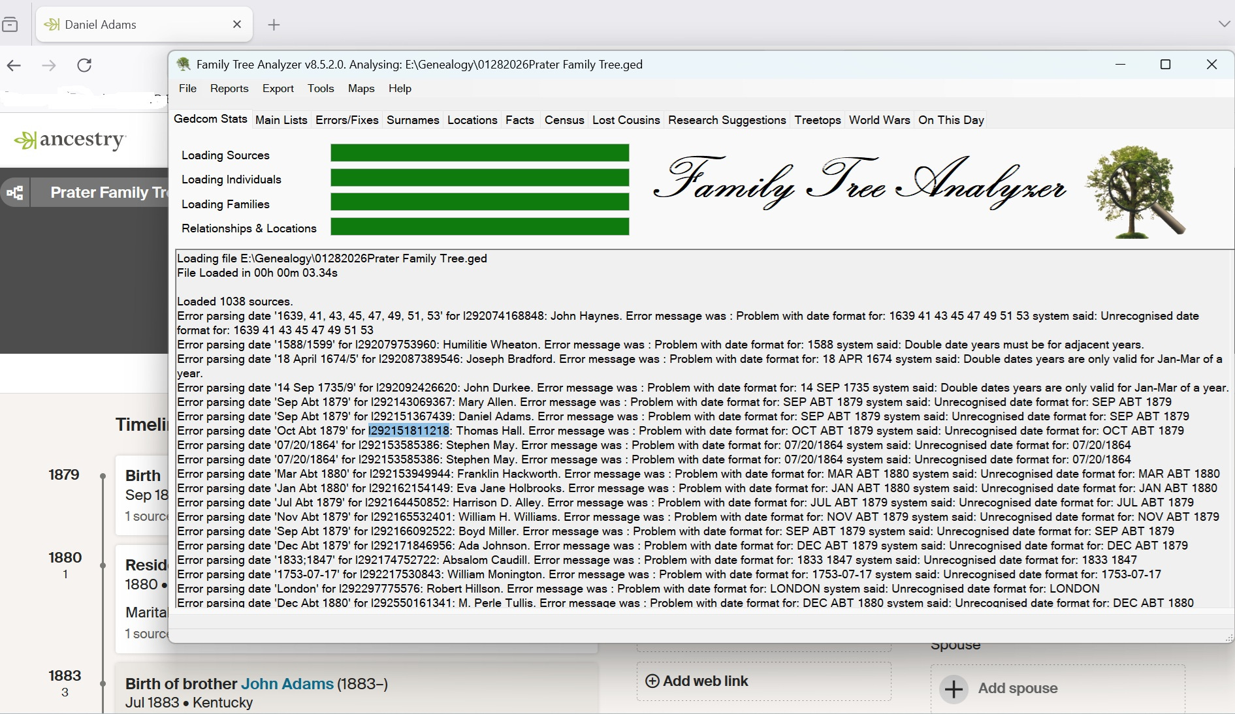Open the Export menu
Viewport: 1235px width, 714px height.
[278, 88]
